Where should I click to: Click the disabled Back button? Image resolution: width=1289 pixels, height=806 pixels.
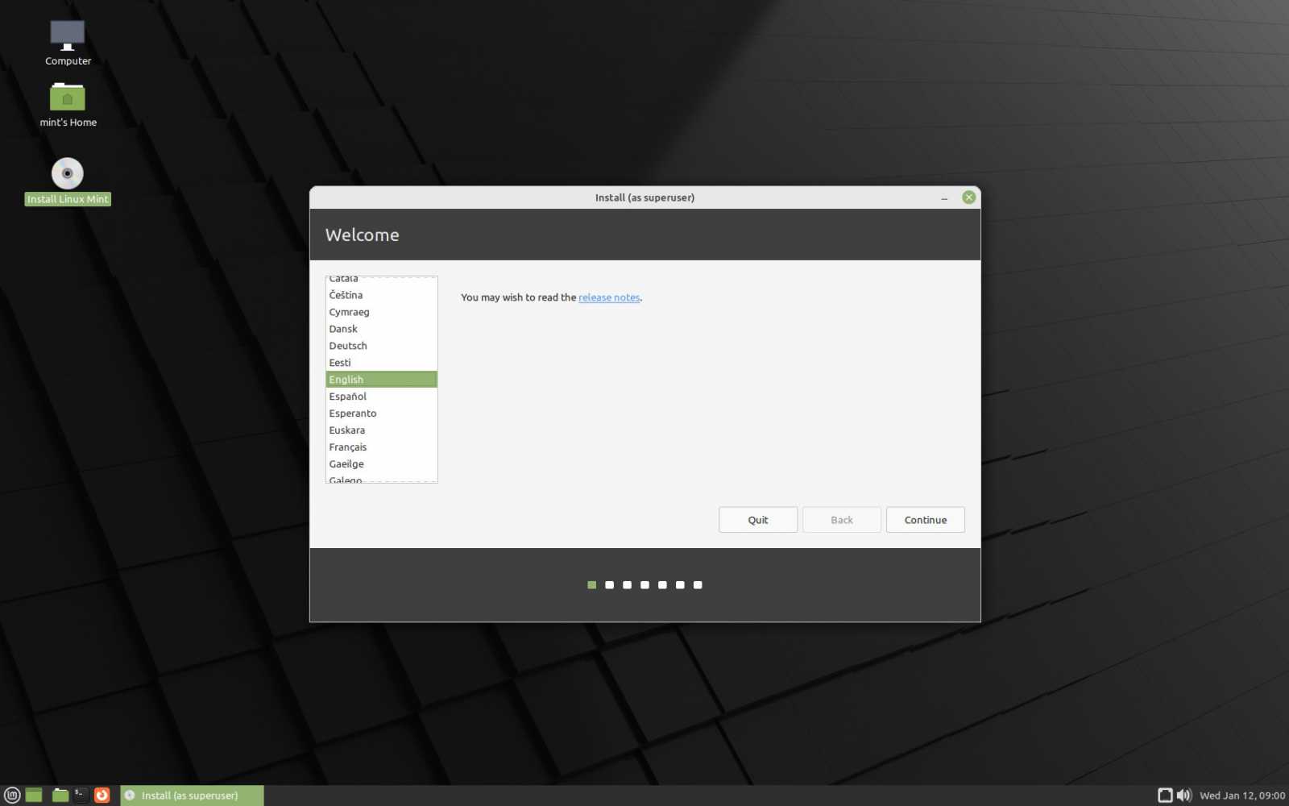point(842,520)
